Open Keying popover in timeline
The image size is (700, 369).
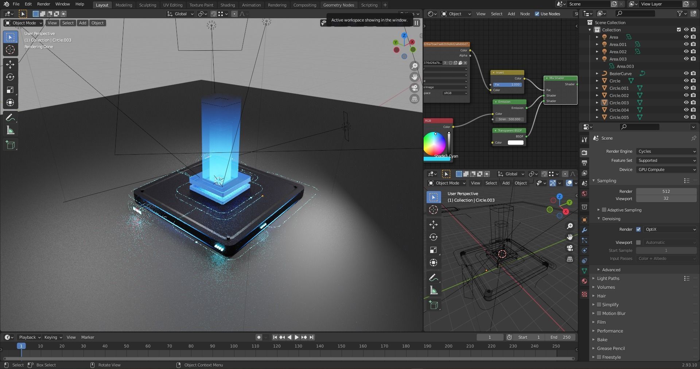53,337
